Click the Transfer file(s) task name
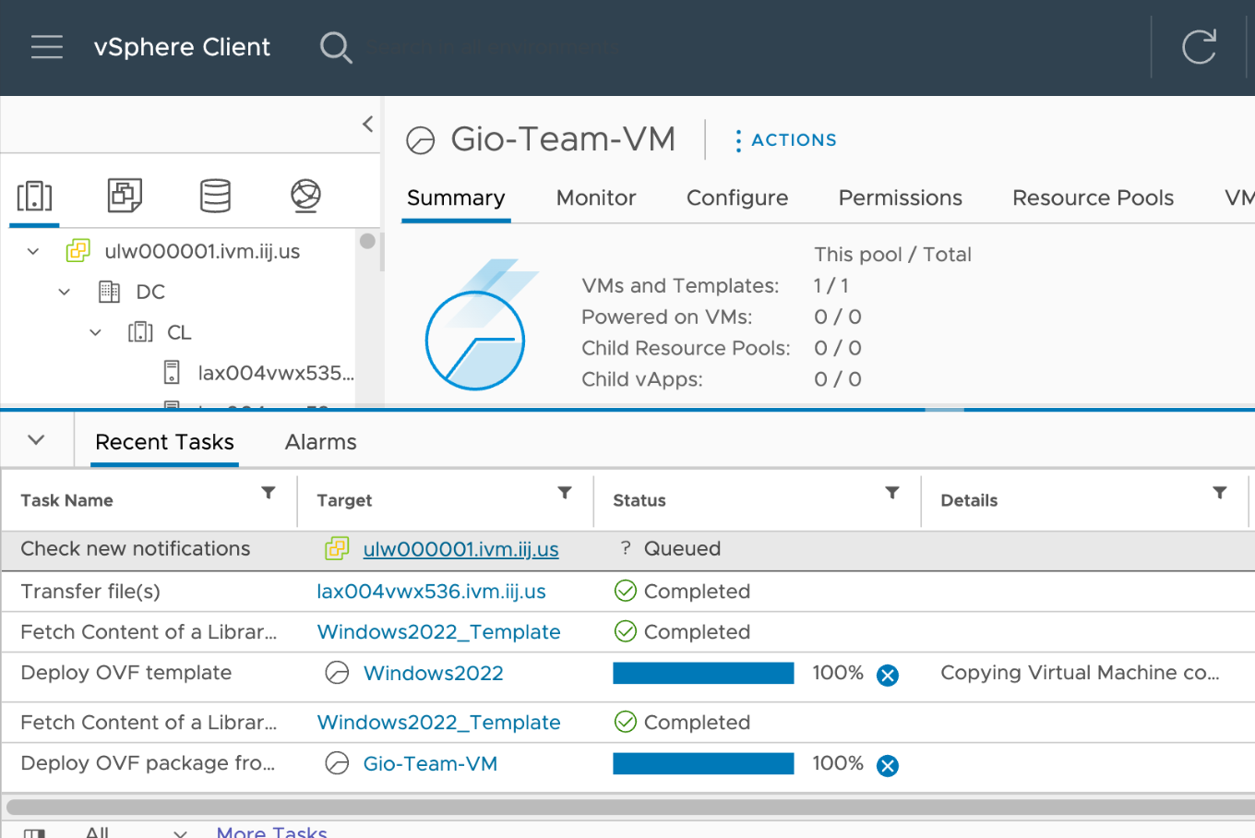The image size is (1255, 838). click(x=90, y=592)
